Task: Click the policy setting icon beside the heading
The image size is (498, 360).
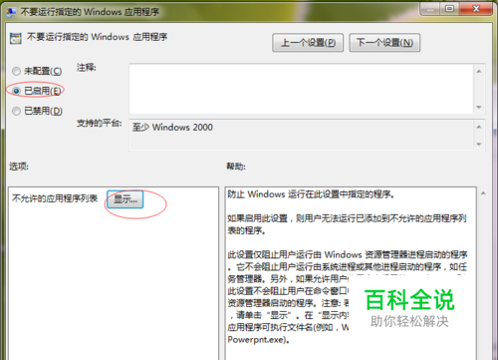Action: pos(16,38)
